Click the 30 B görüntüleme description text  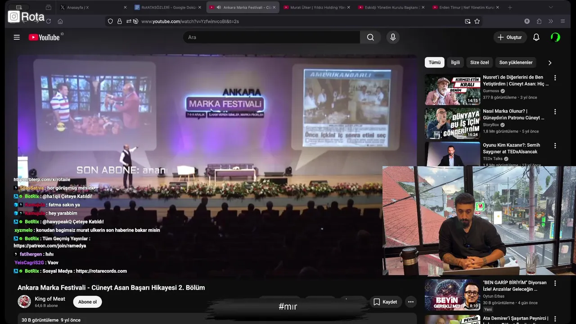[x=40, y=320]
